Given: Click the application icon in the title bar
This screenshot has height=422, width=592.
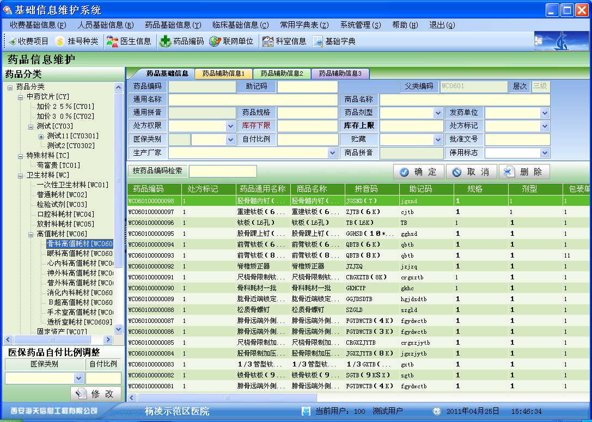Looking at the screenshot, I should point(7,10).
